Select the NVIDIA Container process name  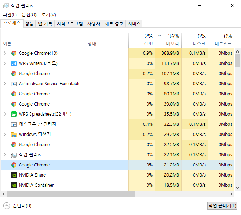coord(36,185)
